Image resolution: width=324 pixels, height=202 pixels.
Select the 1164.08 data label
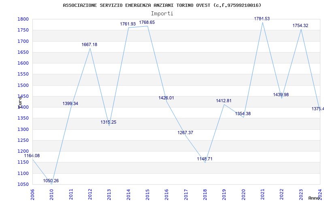(x=32, y=156)
